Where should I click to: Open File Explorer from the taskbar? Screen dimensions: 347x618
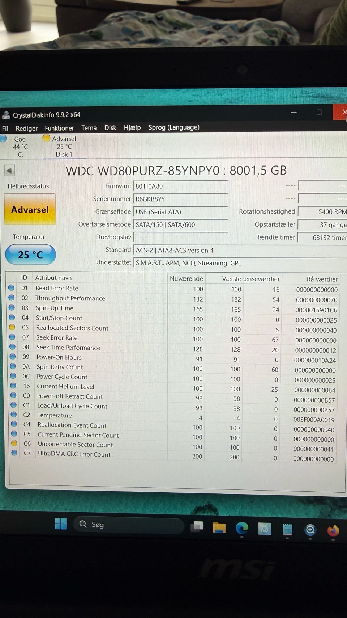[219, 527]
